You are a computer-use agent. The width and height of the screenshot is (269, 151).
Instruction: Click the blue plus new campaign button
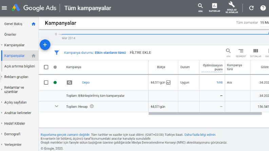pos(45,45)
